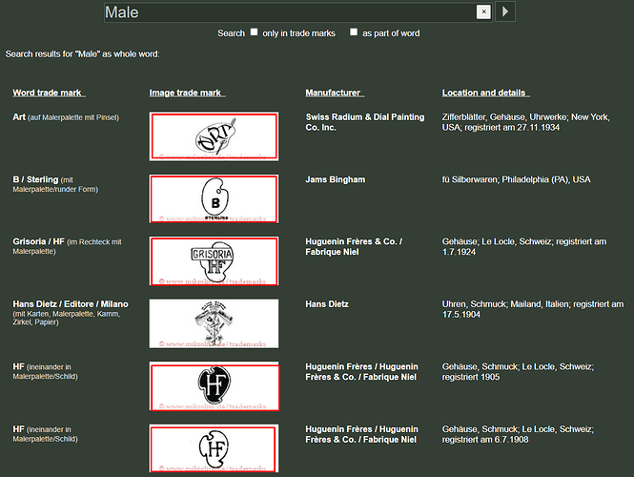Click the "Search results for Male as whole word" text
The height and width of the screenshot is (477, 634).
coord(83,53)
